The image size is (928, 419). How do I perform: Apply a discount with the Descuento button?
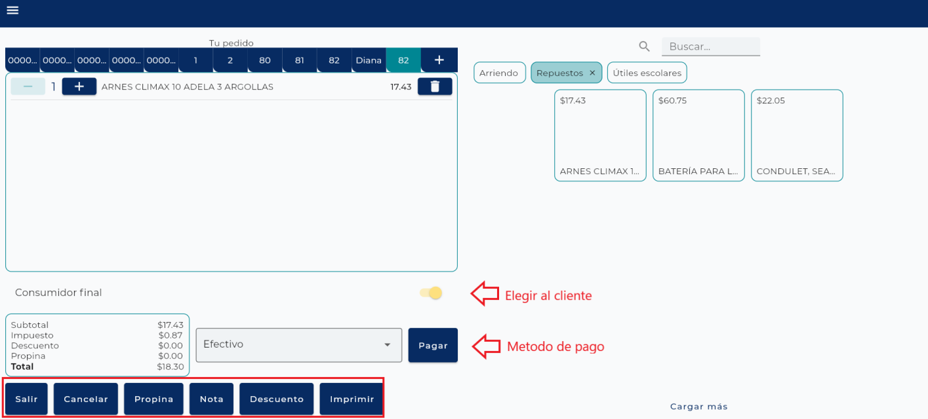pos(277,399)
